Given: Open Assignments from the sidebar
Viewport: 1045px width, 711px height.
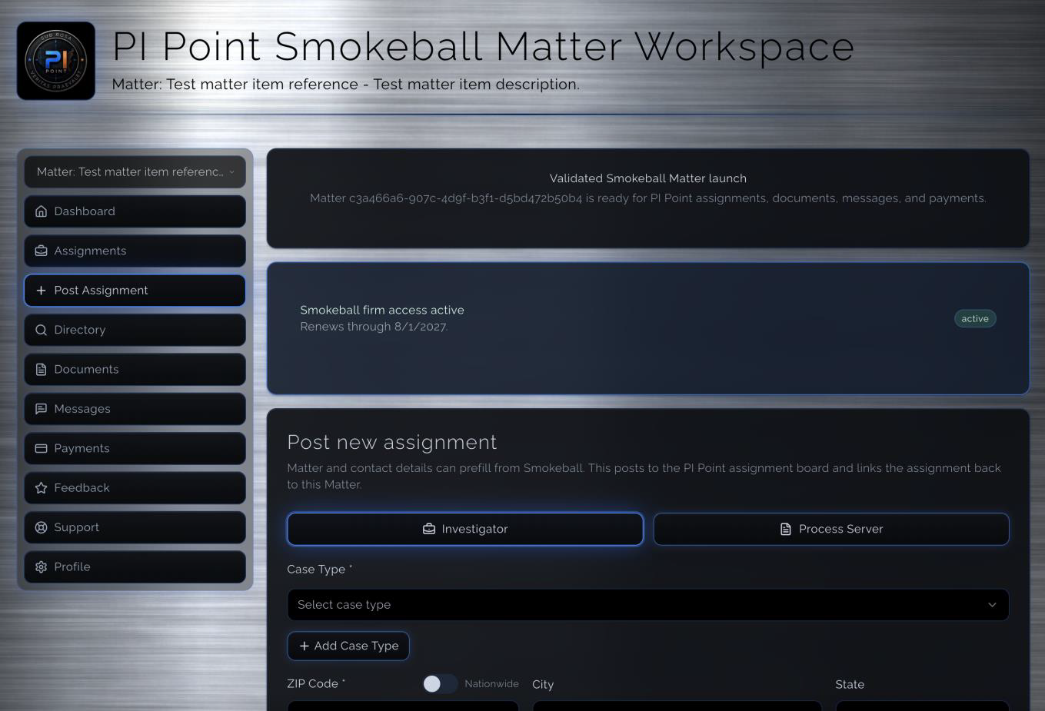Looking at the screenshot, I should click(135, 251).
